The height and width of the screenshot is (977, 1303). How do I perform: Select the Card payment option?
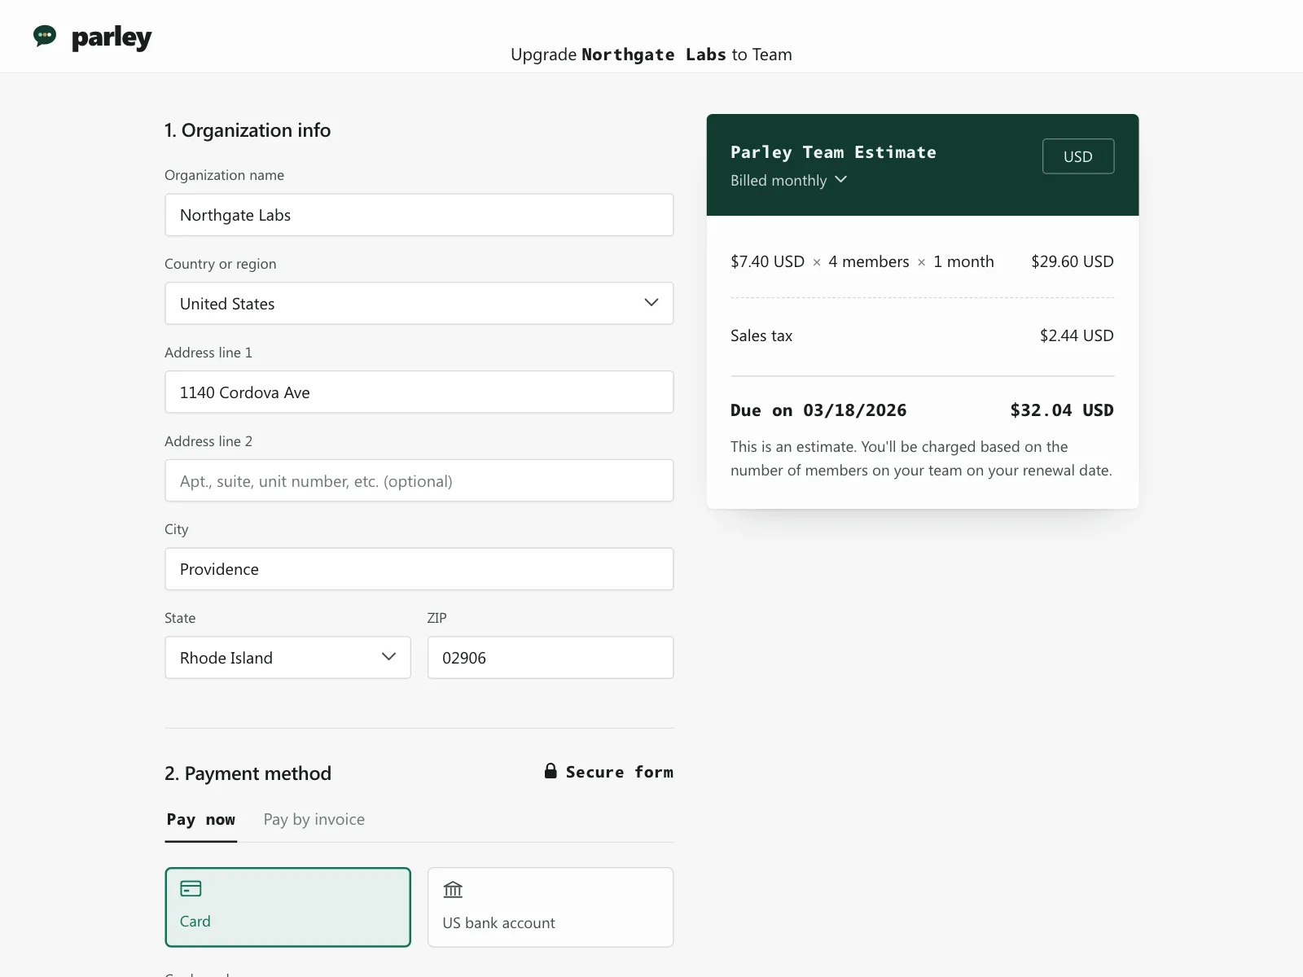(x=288, y=907)
